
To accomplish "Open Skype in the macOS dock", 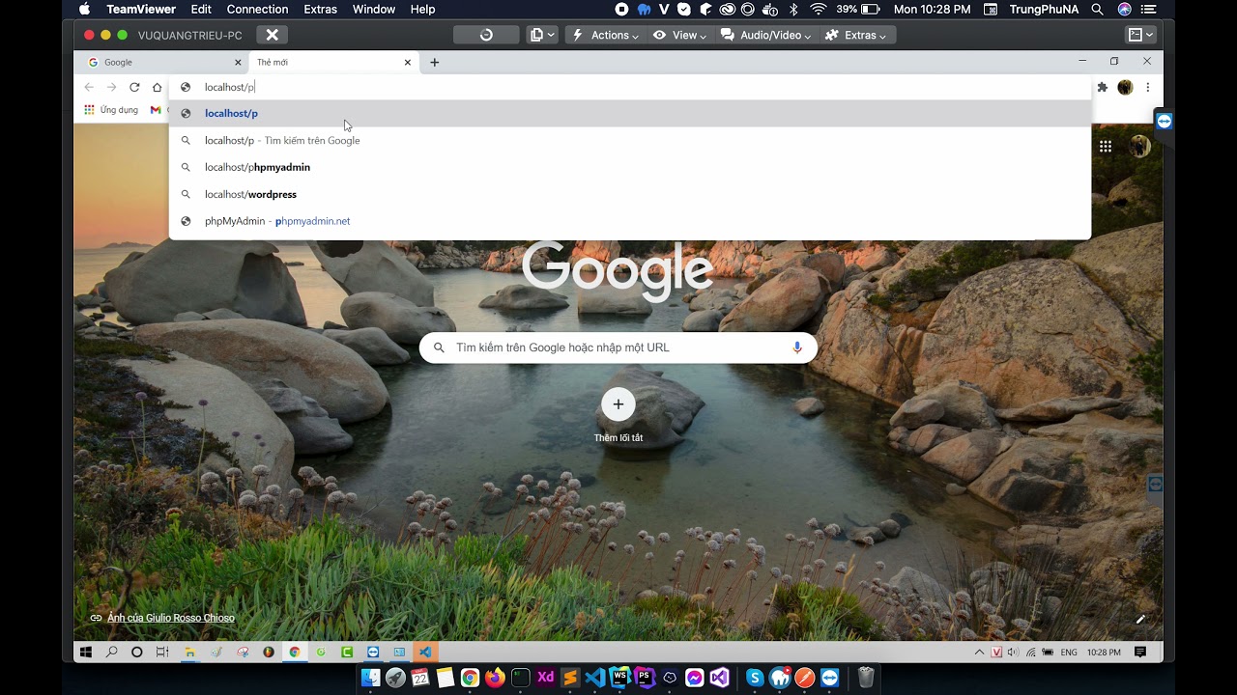I will click(755, 678).
